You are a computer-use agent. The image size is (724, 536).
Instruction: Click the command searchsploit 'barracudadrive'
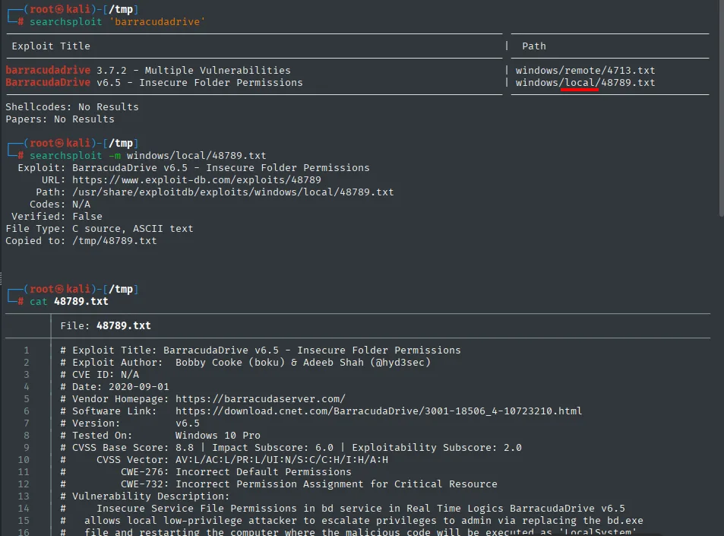click(x=117, y=22)
